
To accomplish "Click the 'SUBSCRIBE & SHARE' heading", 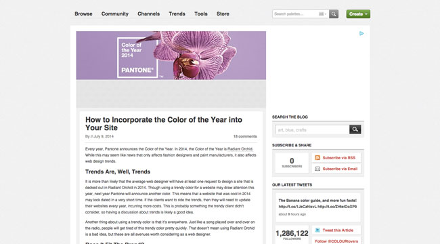I will (292, 145).
